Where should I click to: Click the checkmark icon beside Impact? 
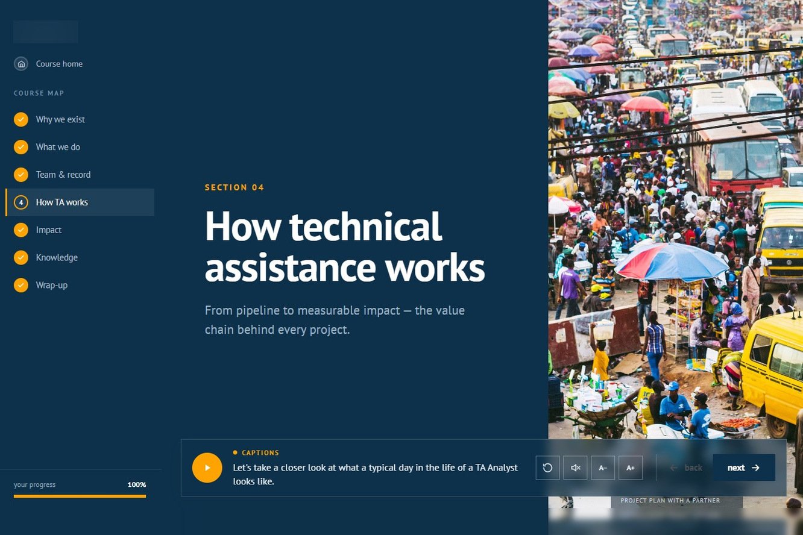(x=21, y=230)
